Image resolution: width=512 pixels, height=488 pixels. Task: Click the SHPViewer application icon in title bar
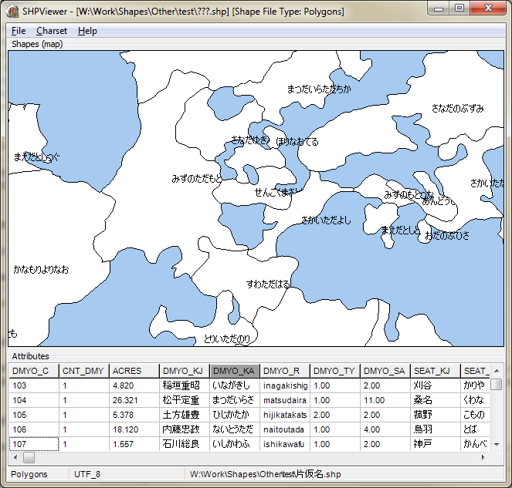point(12,12)
